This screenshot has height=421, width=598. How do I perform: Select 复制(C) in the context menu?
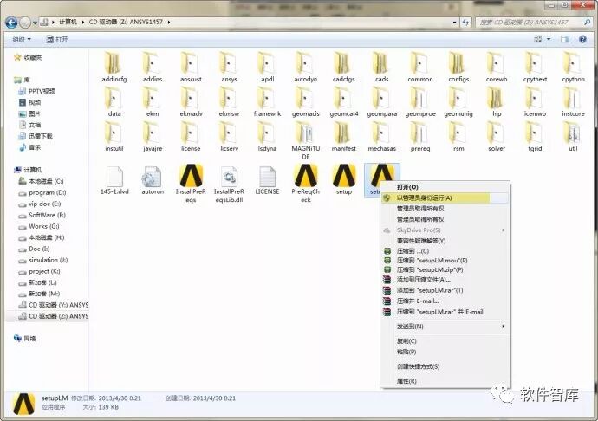[445, 341]
